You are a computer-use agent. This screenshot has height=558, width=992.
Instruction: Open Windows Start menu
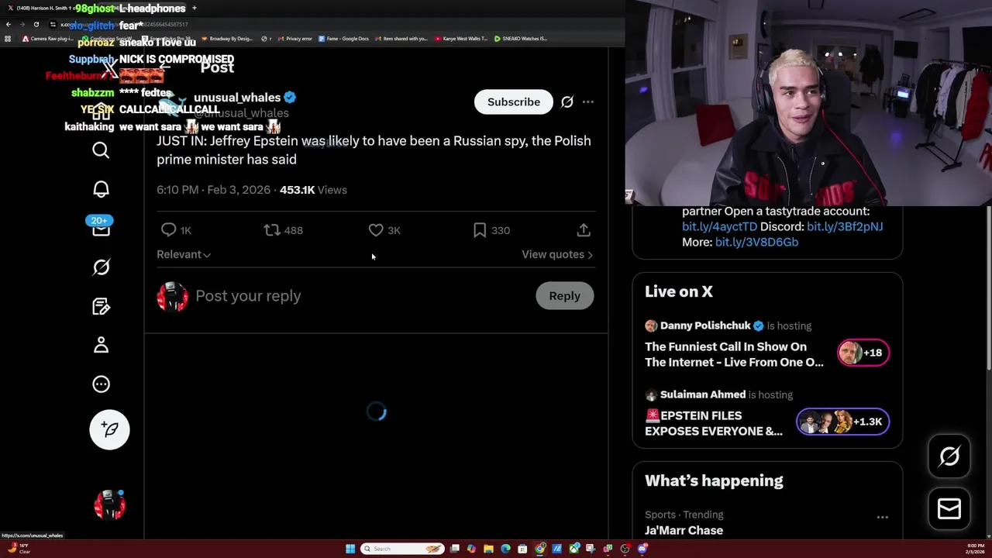pyautogui.click(x=350, y=549)
